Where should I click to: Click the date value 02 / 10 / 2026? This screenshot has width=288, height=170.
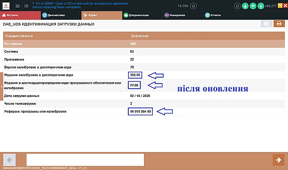[x=140, y=96]
